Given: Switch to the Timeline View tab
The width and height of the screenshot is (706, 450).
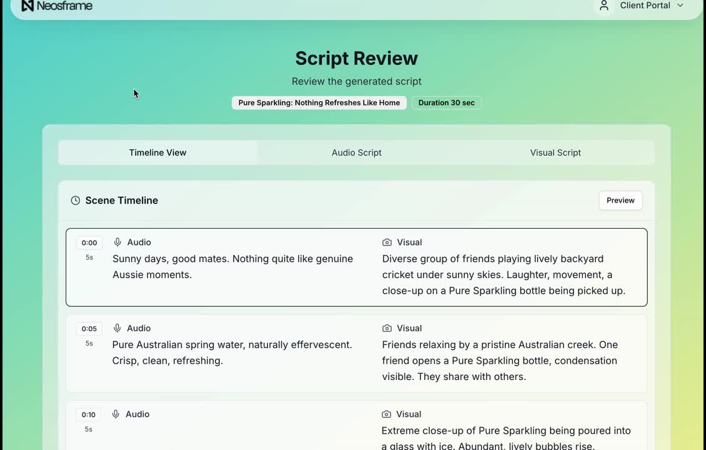Looking at the screenshot, I should (x=157, y=152).
